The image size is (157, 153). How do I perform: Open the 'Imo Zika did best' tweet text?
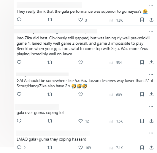(84, 46)
